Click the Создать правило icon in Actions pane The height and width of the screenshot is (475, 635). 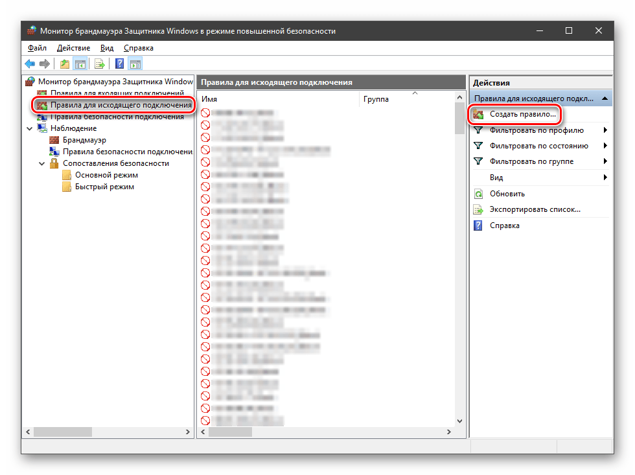(478, 114)
